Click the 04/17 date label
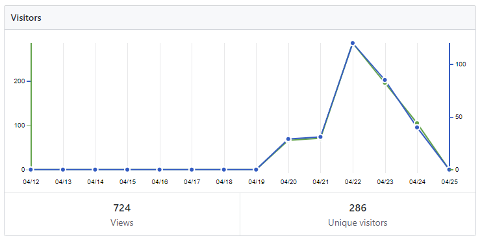 (192, 182)
